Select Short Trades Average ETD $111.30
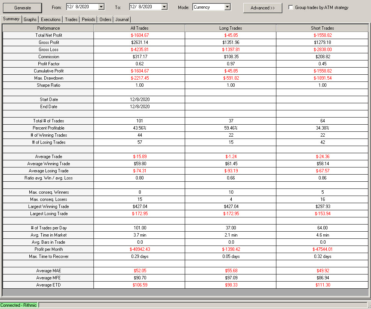Image resolution: width=371 pixels, height=309 pixels. pyautogui.click(x=323, y=285)
